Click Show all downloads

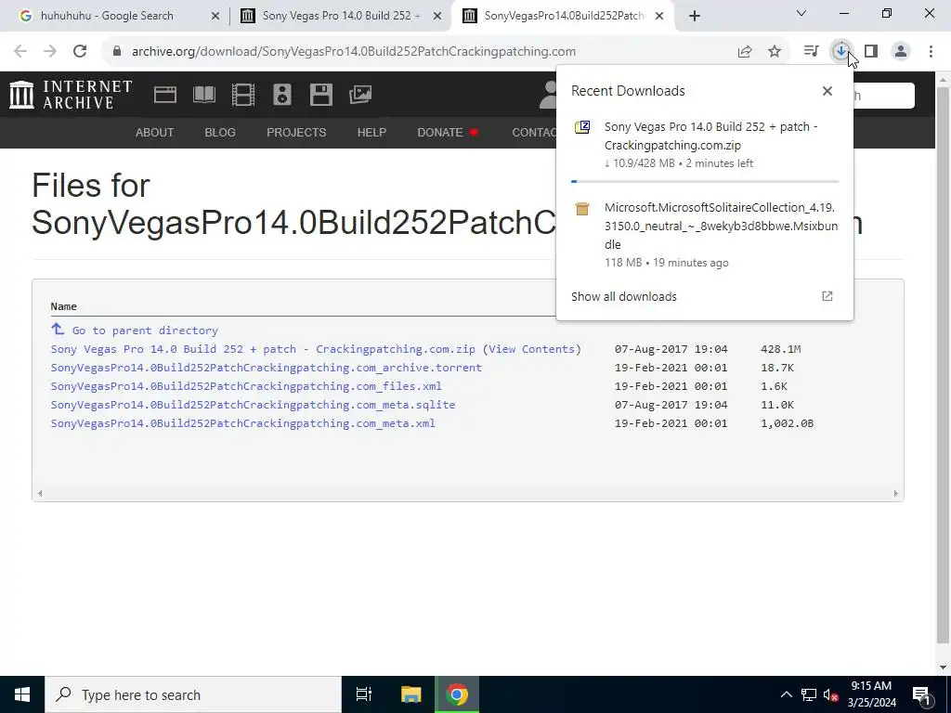pyautogui.click(x=624, y=296)
